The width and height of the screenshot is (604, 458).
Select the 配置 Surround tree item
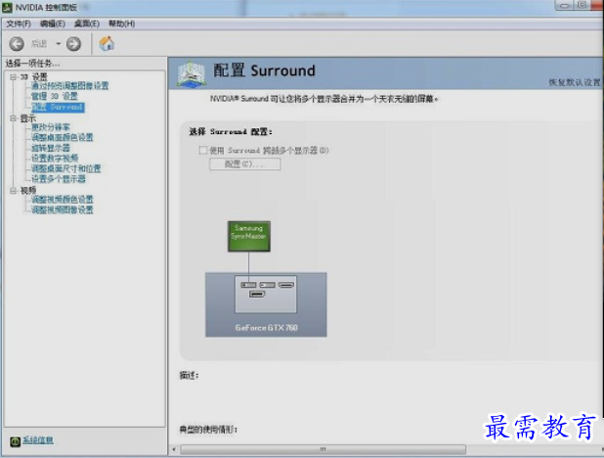click(58, 107)
